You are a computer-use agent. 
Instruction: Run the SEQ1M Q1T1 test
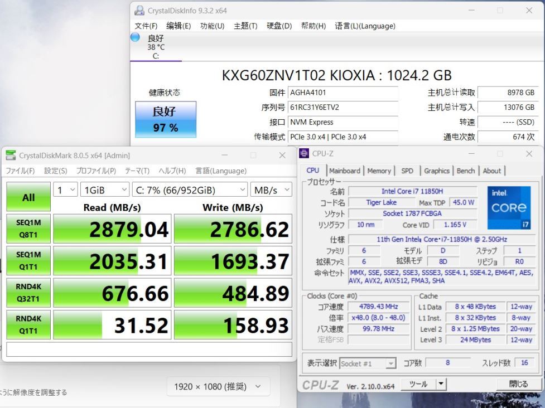coord(28,261)
